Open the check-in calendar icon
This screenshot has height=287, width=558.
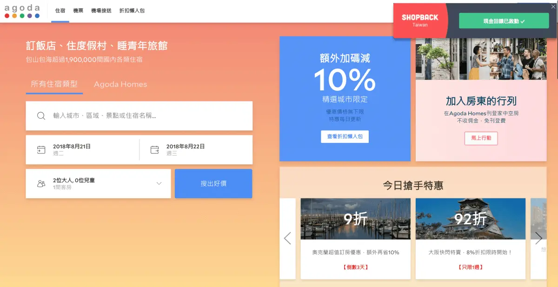click(x=41, y=150)
